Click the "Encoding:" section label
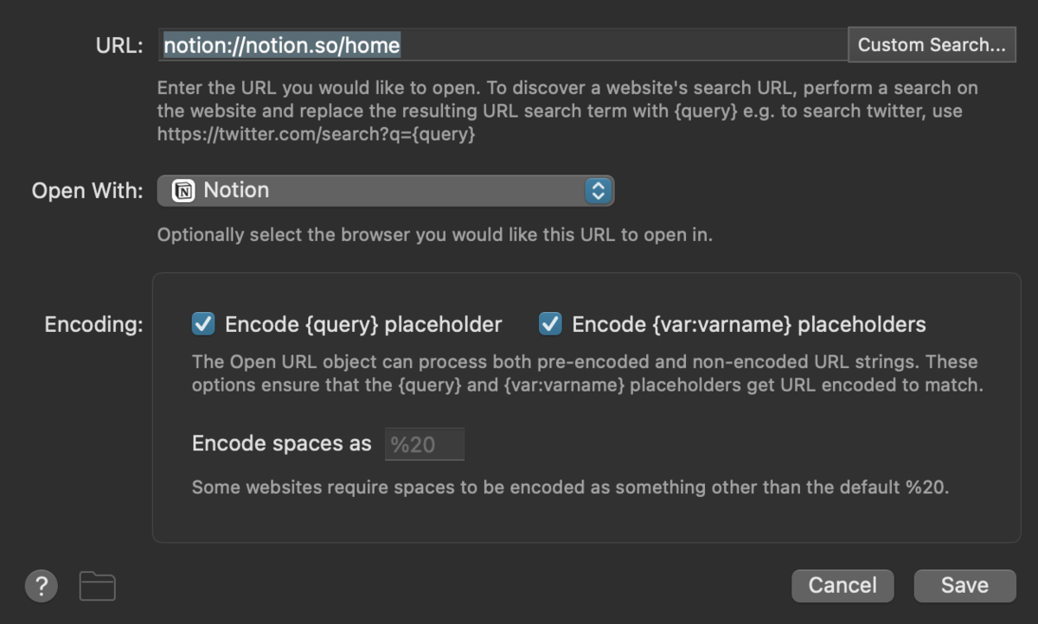The height and width of the screenshot is (624, 1038). pyautogui.click(x=93, y=325)
